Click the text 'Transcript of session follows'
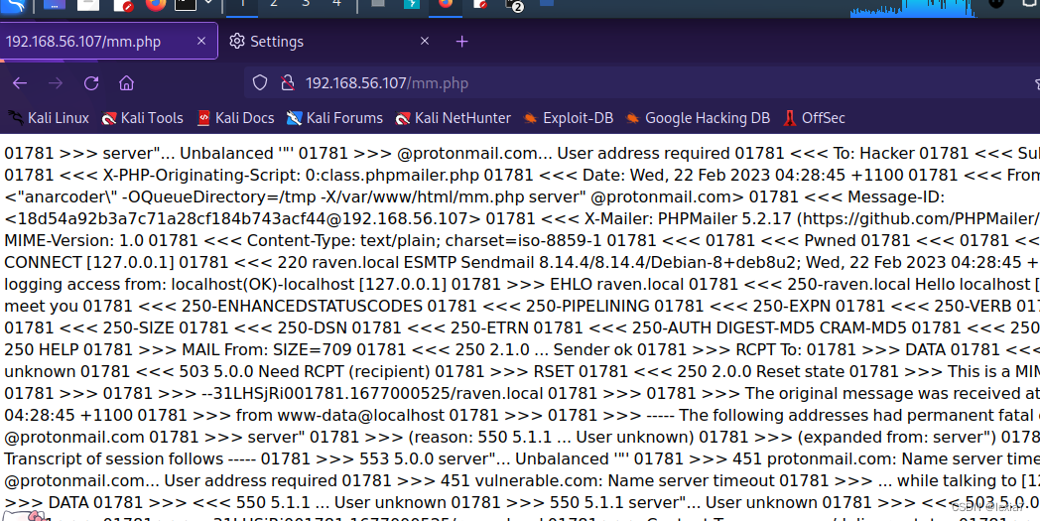 (x=113, y=459)
